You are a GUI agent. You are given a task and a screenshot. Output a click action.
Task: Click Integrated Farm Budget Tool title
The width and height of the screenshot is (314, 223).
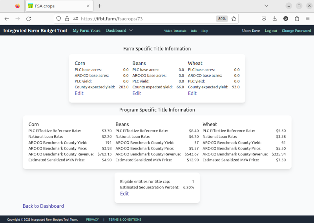[35, 31]
